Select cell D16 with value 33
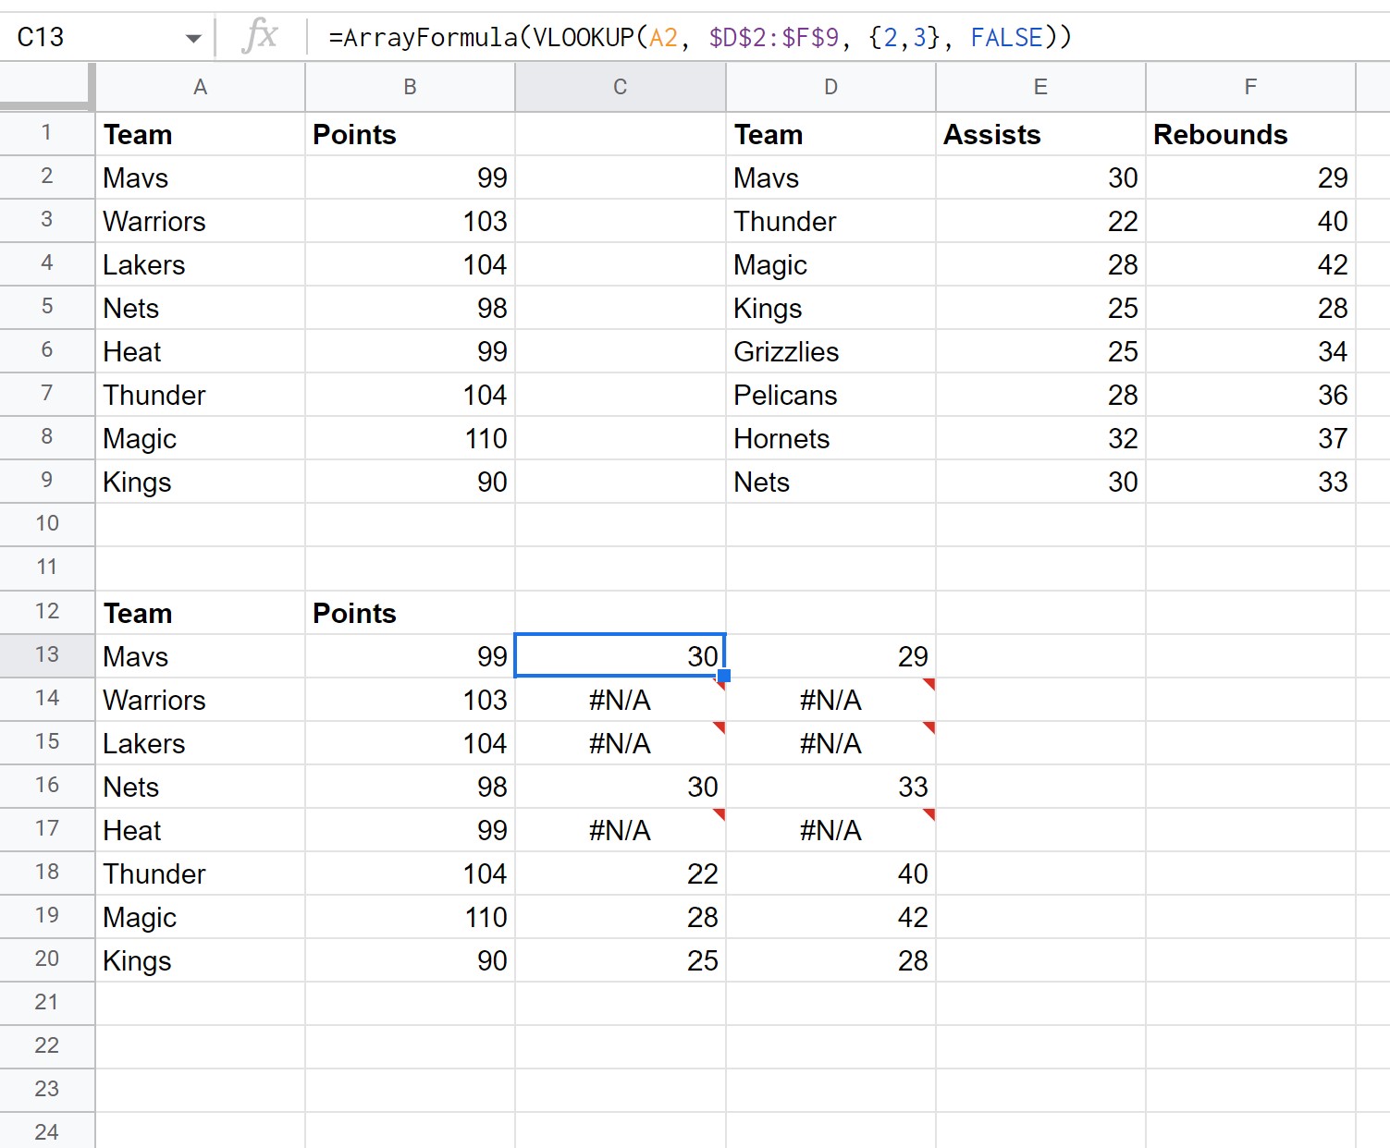Viewport: 1390px width, 1148px height. (x=830, y=787)
